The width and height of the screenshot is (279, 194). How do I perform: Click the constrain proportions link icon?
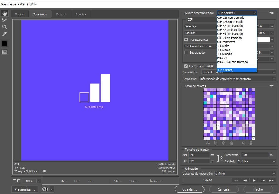(x=221, y=158)
